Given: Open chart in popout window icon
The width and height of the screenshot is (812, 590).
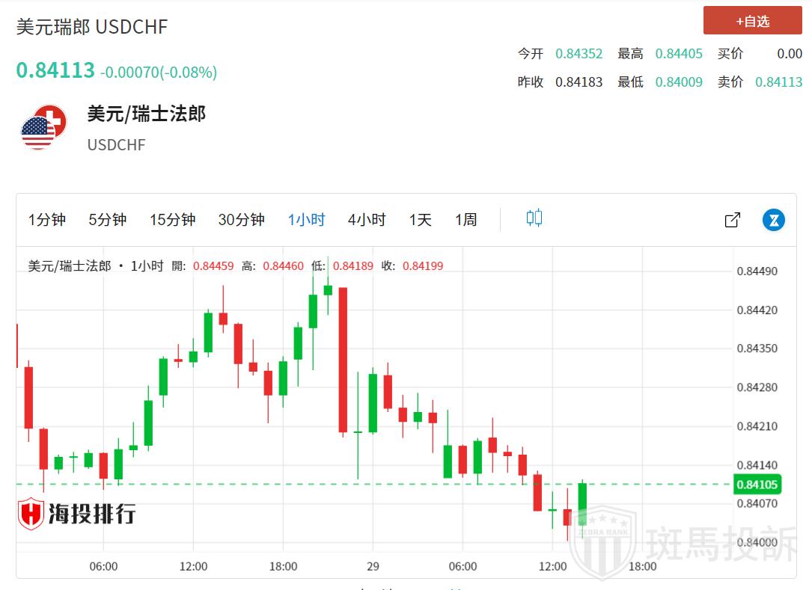Looking at the screenshot, I should tap(732, 220).
